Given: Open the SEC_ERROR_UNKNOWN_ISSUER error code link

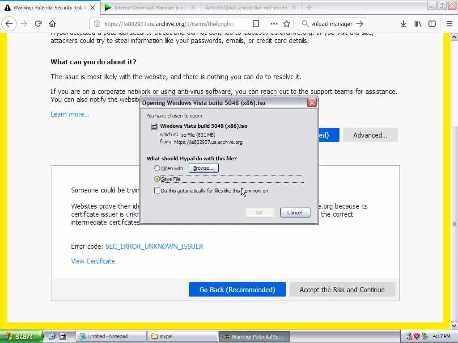Looking at the screenshot, I should [x=154, y=246].
